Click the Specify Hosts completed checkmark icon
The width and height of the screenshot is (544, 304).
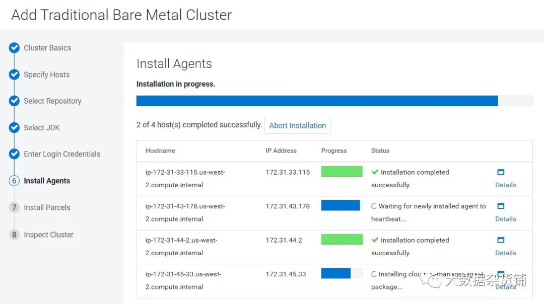click(14, 74)
